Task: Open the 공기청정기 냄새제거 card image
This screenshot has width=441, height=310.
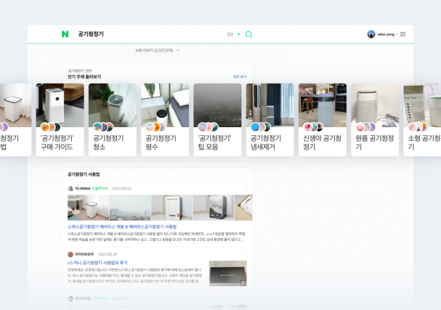Action: click(270, 105)
